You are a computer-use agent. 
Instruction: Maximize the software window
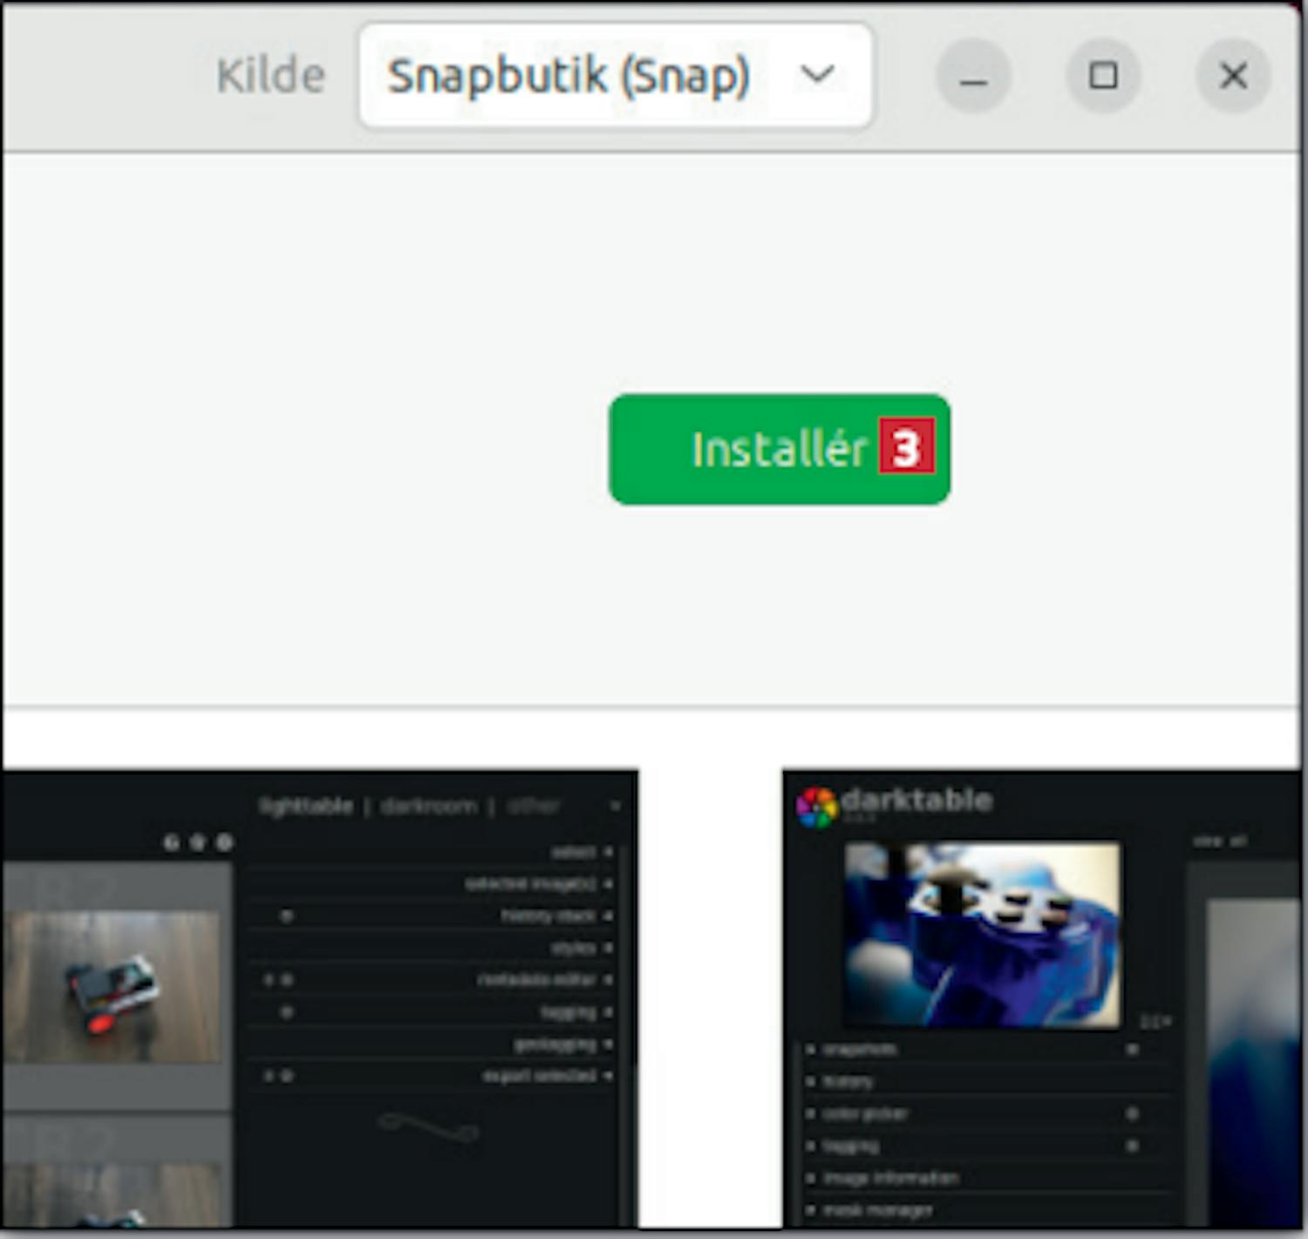click(x=1103, y=77)
